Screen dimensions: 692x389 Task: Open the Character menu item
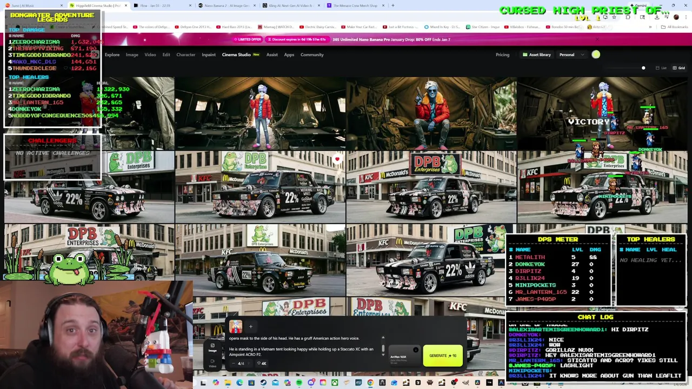point(185,55)
